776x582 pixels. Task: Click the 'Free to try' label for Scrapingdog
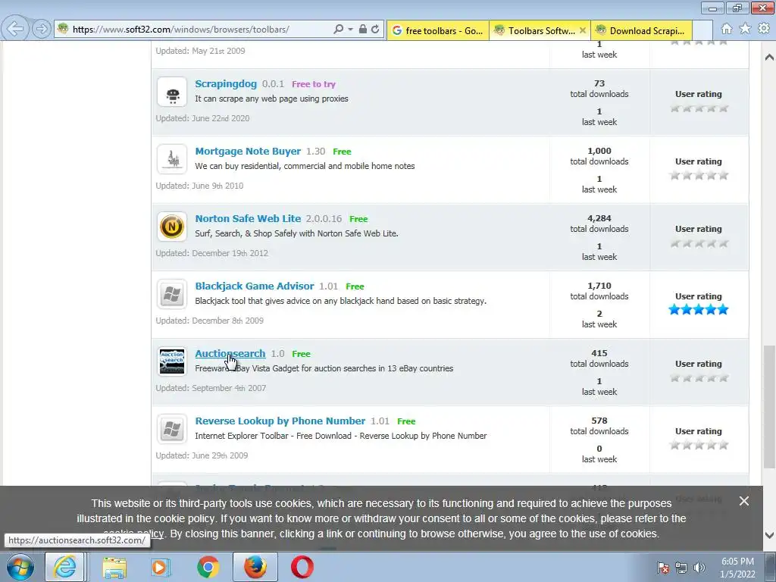pos(314,84)
